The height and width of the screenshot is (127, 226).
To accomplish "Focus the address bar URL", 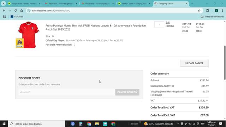I will click(51, 11).
